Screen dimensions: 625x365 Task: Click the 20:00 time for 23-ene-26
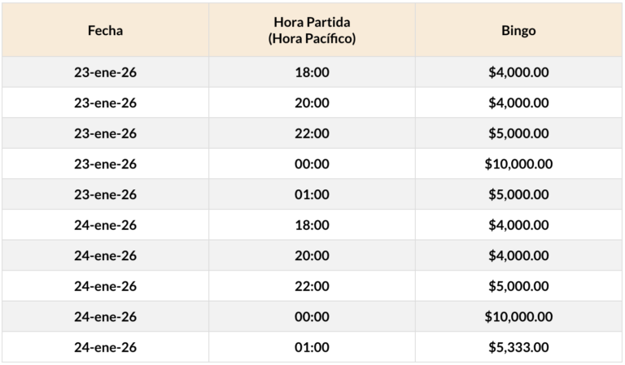click(x=312, y=103)
